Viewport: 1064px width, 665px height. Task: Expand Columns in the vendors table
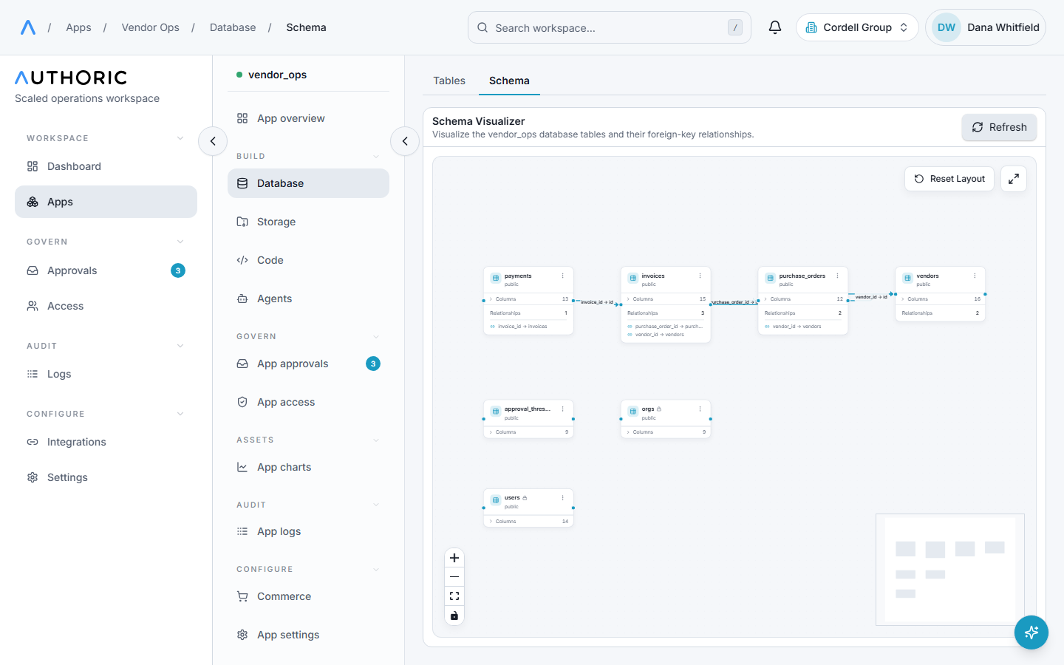coord(941,299)
